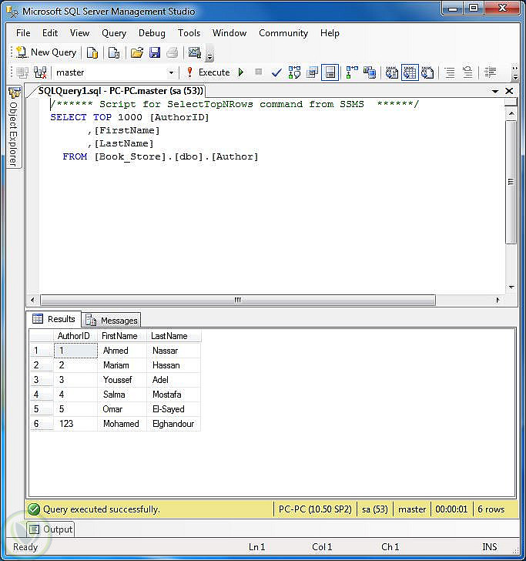526x561 pixels.
Task: Open the Output panel tab
Action: [x=50, y=529]
